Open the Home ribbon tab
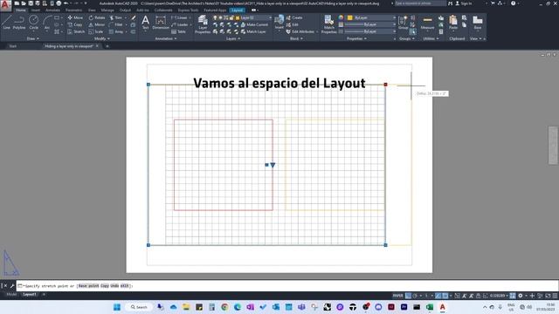This screenshot has height=314, width=559. [x=21, y=10]
